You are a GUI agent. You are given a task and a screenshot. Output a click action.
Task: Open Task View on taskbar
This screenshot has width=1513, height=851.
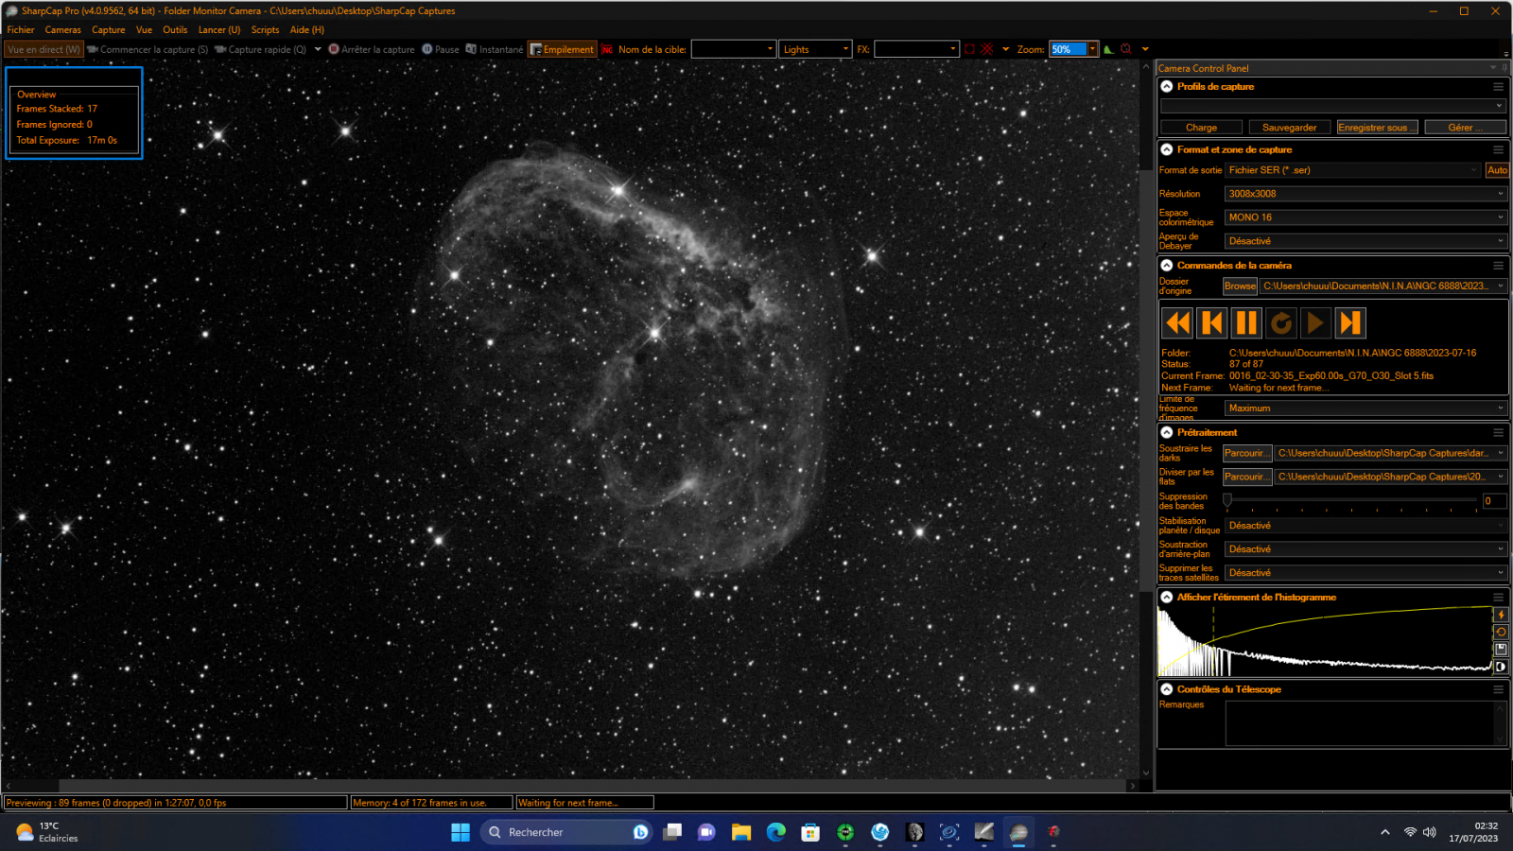[672, 832]
